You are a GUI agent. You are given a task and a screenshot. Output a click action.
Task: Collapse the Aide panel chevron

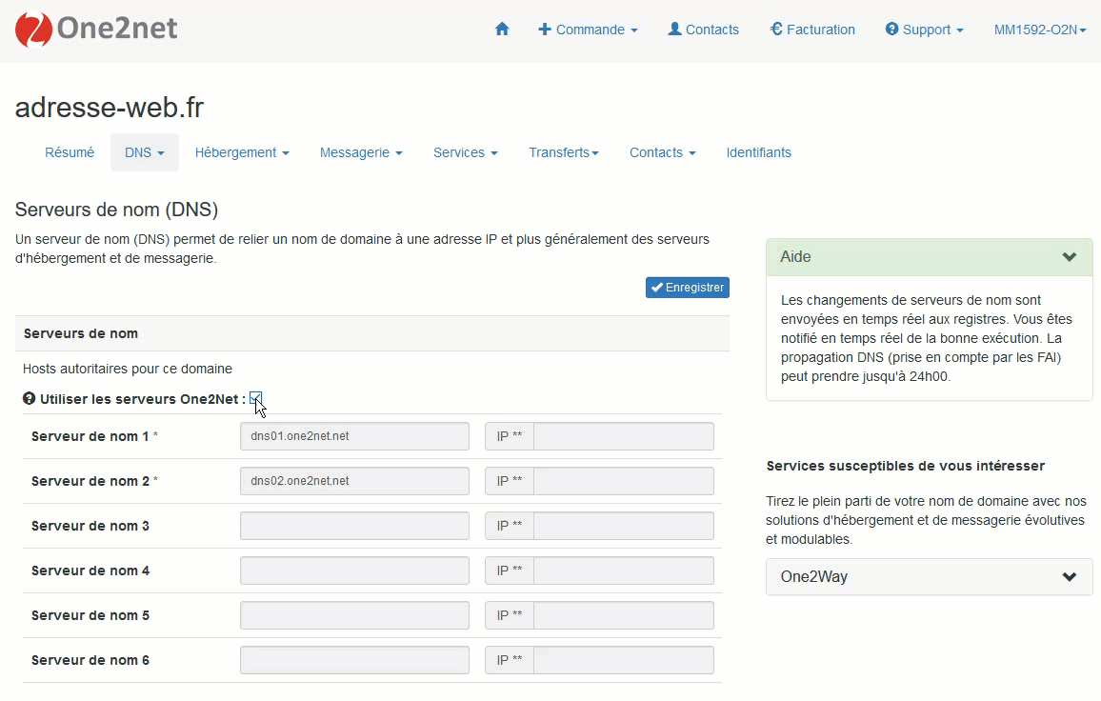pos(1069,257)
